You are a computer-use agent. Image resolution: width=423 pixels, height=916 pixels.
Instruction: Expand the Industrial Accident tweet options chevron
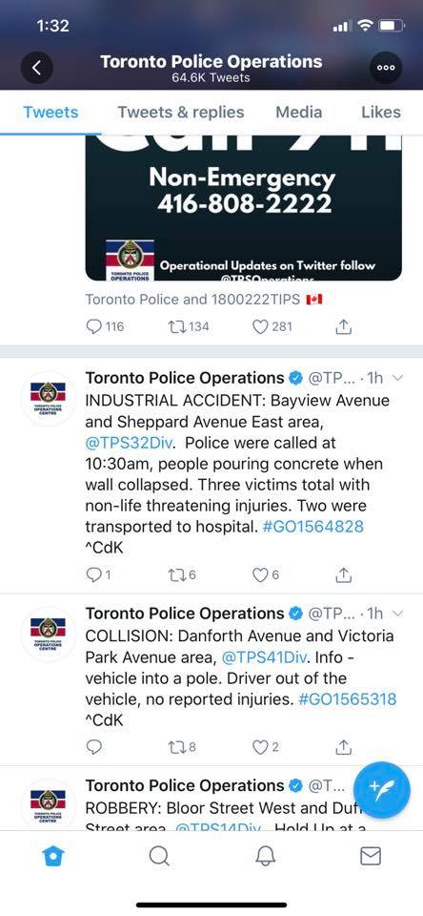click(x=398, y=378)
